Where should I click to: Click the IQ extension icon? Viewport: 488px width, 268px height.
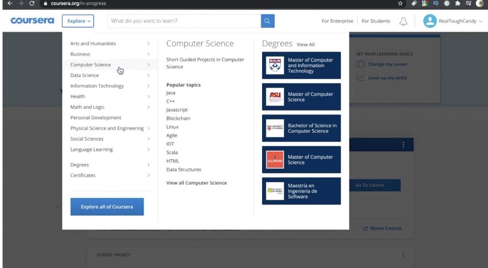[436, 3]
